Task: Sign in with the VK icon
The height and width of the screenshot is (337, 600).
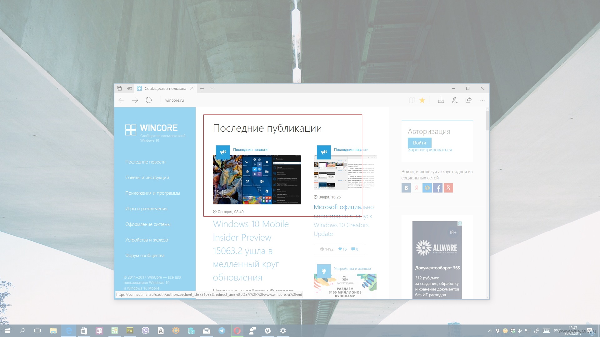Action: click(x=406, y=188)
